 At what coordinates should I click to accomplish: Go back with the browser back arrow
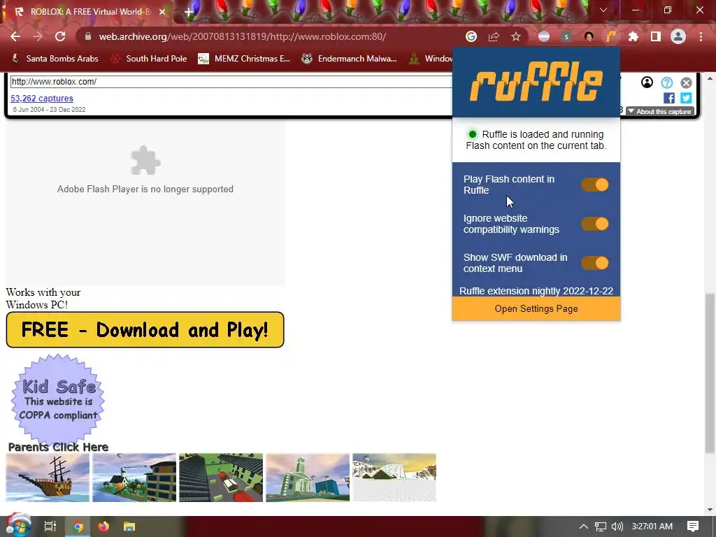15,36
